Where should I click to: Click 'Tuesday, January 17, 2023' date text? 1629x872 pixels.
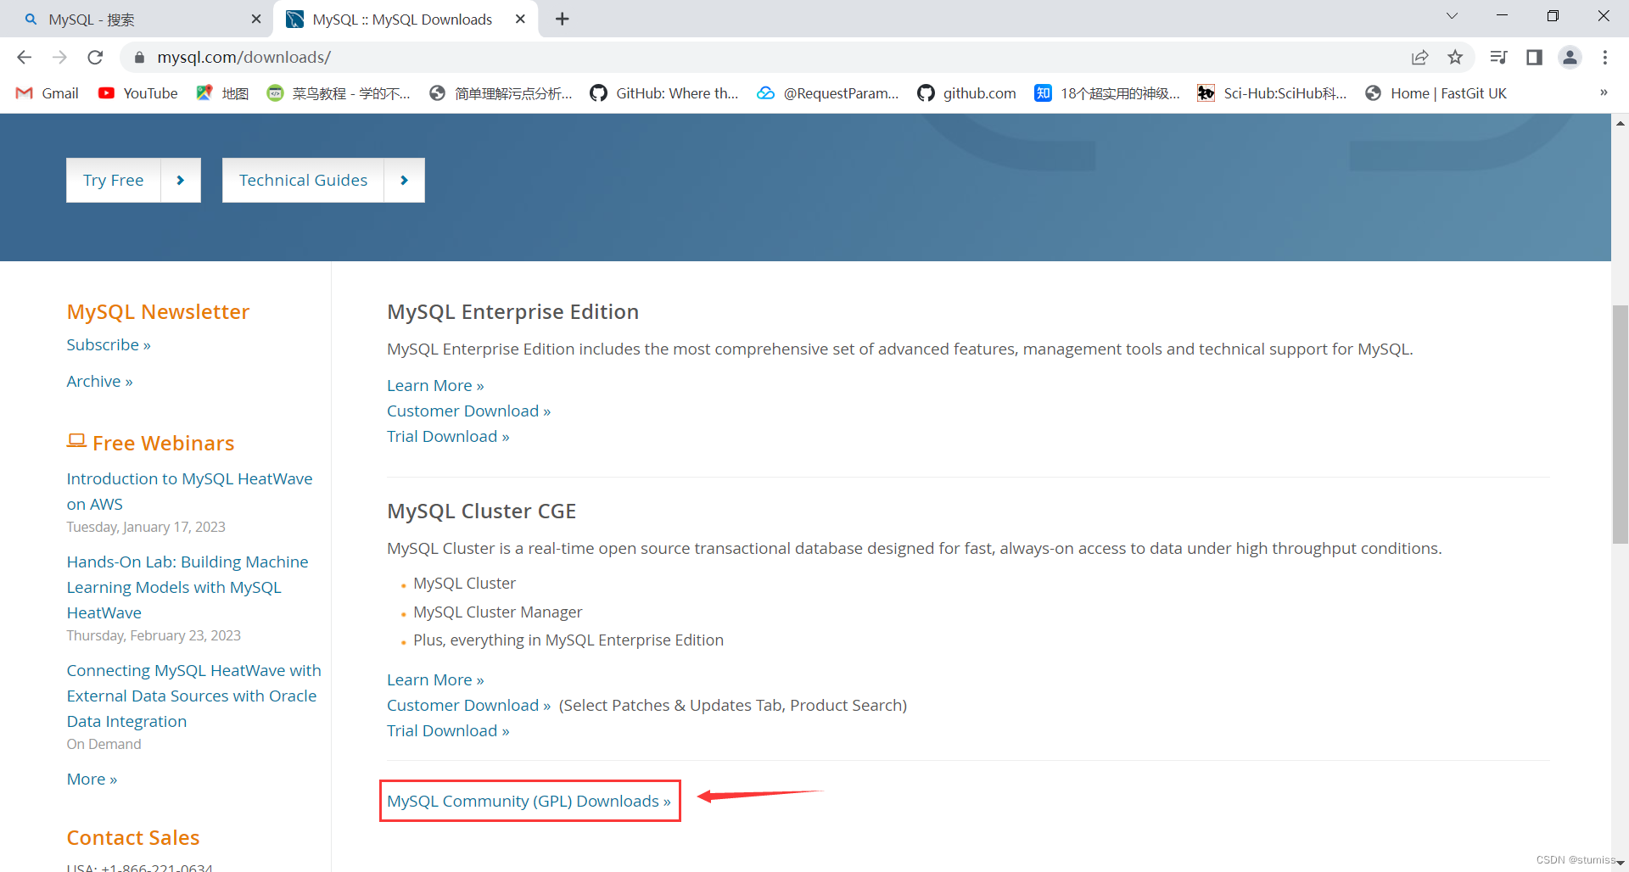point(146,527)
